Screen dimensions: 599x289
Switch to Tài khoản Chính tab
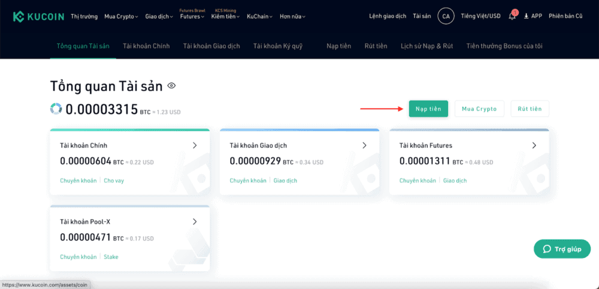click(x=146, y=46)
